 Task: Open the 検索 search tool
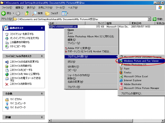pos(37,13)
